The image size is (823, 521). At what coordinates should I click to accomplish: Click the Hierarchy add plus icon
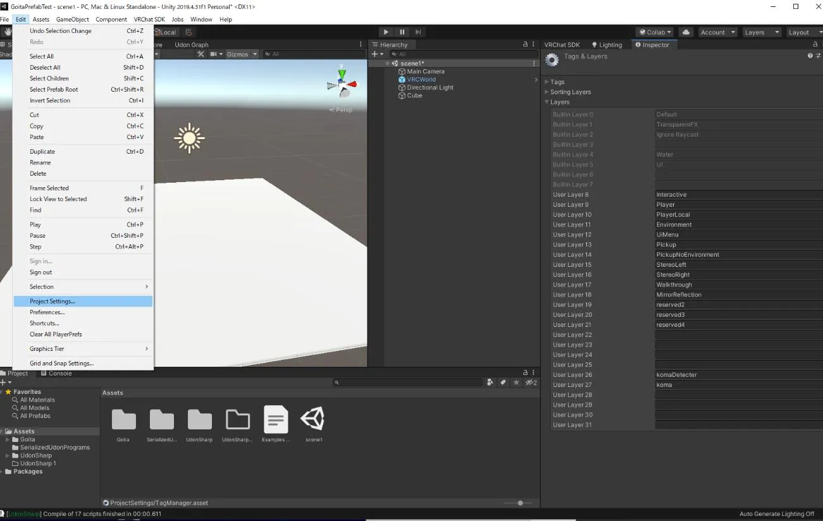[x=374, y=54]
